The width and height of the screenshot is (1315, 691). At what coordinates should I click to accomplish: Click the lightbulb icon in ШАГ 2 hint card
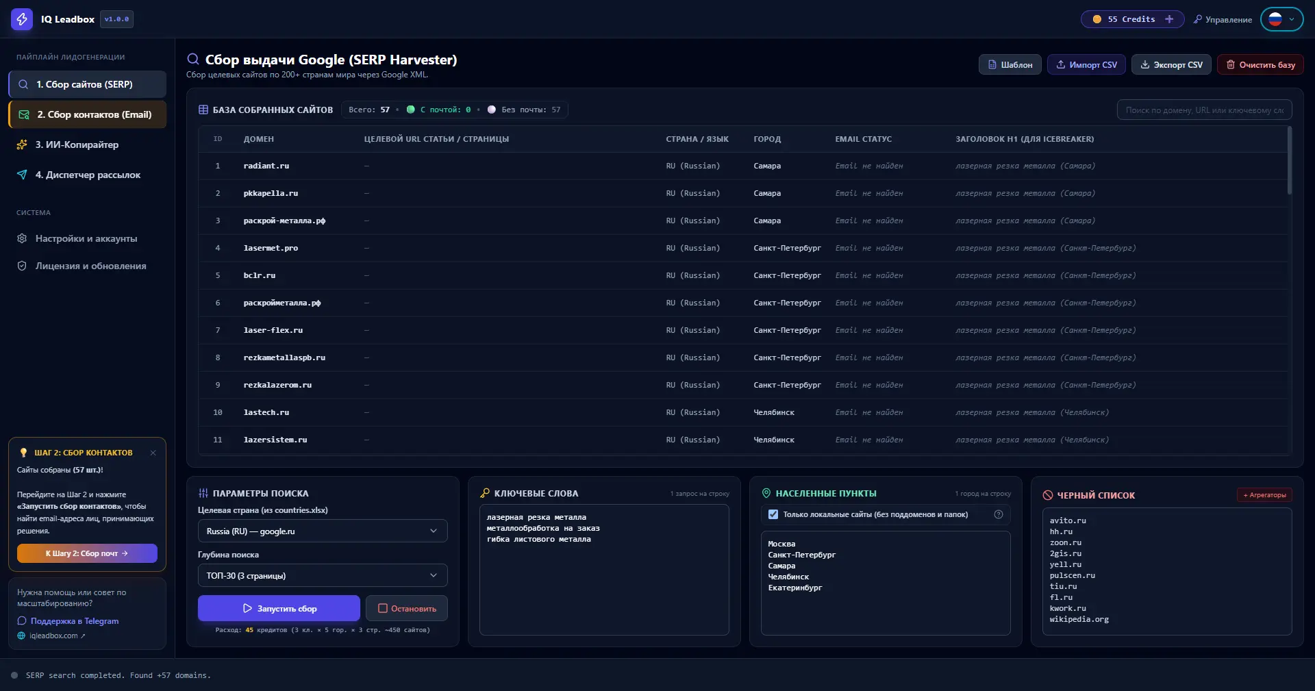tap(24, 453)
